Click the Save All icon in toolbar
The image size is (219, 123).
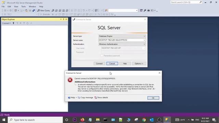[34, 11]
